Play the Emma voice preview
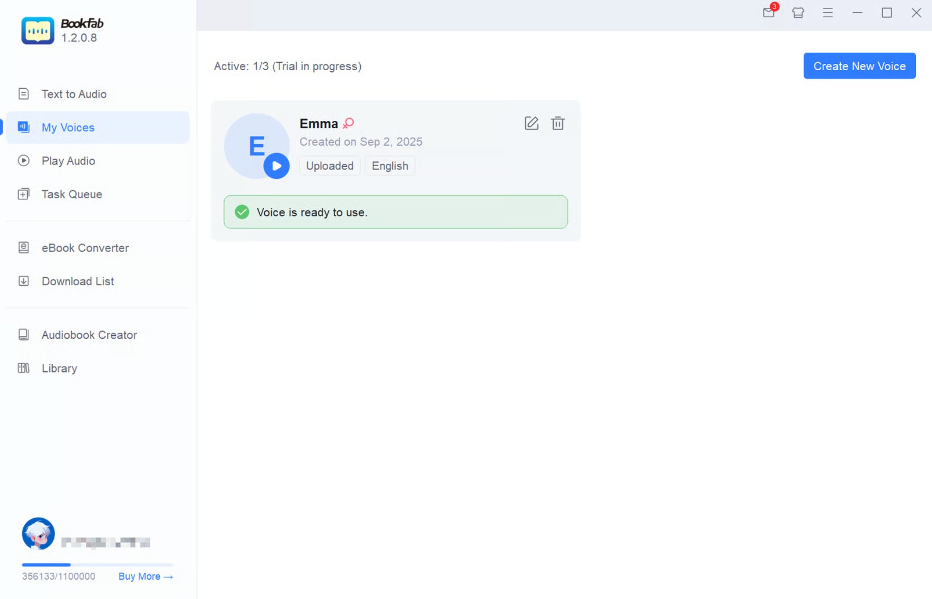The height and width of the screenshot is (599, 932). 276,166
